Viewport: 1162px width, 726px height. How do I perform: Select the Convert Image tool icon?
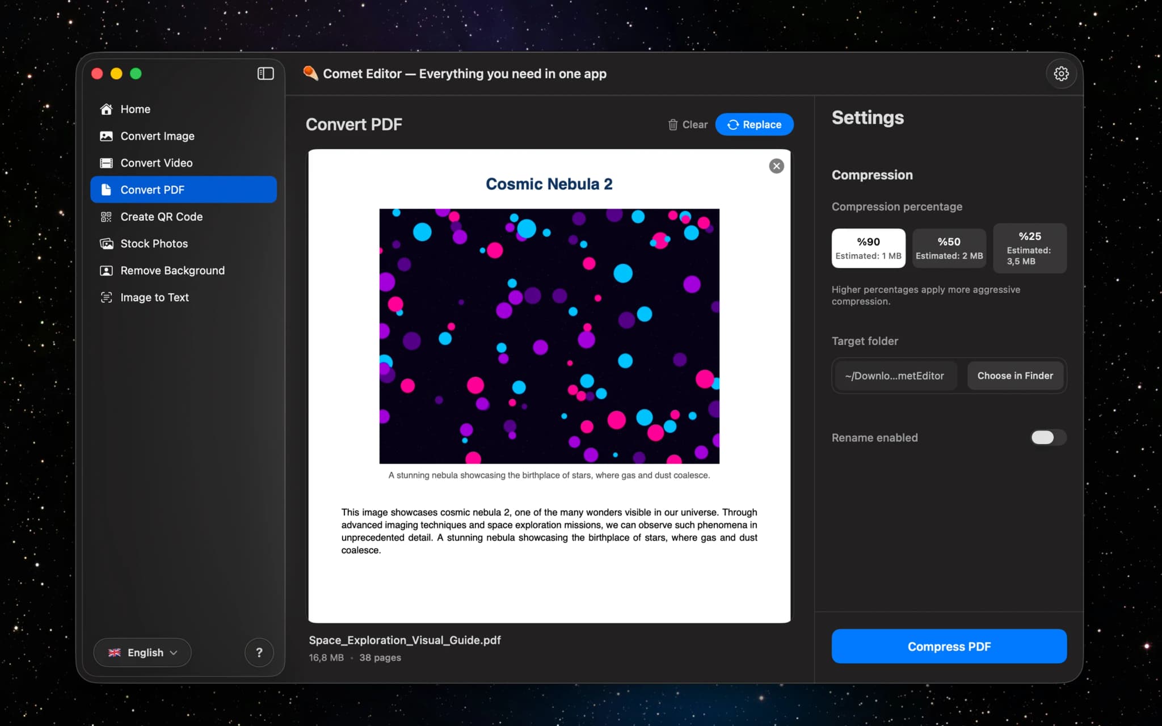point(107,136)
